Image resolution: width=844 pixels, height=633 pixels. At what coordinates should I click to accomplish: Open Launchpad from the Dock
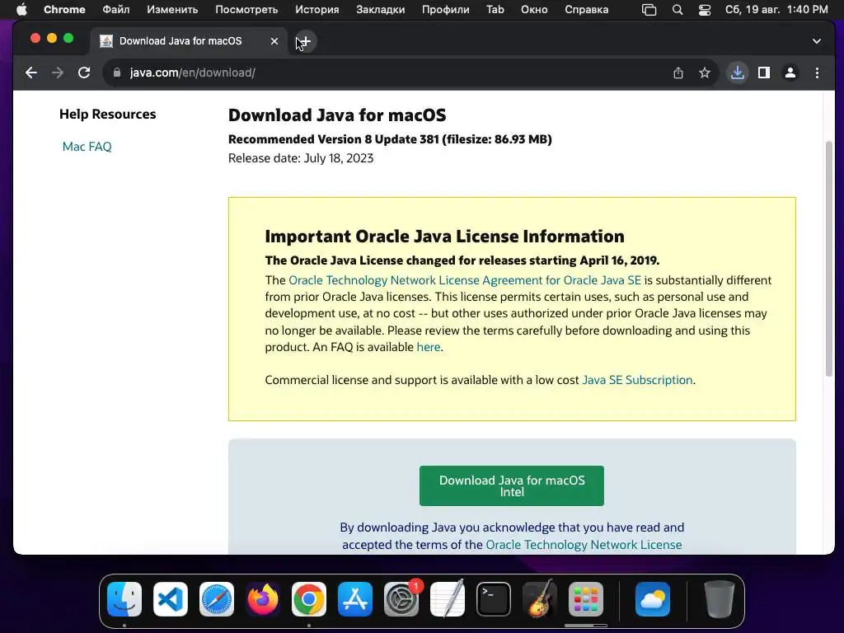(586, 599)
